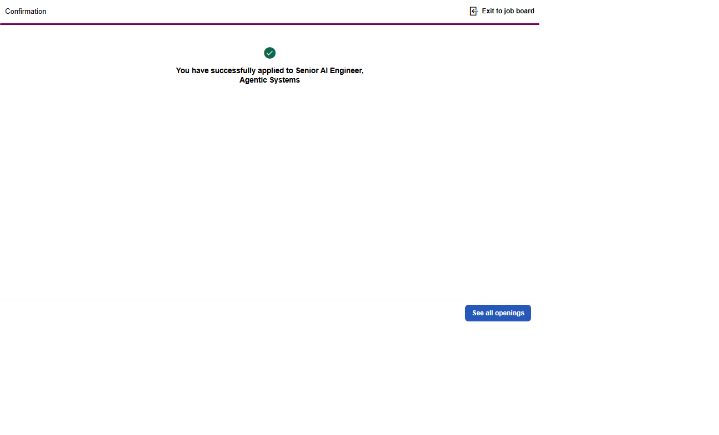The height and width of the screenshot is (435, 719).
Task: Click the "openings" label on blue button
Action: 509,313
